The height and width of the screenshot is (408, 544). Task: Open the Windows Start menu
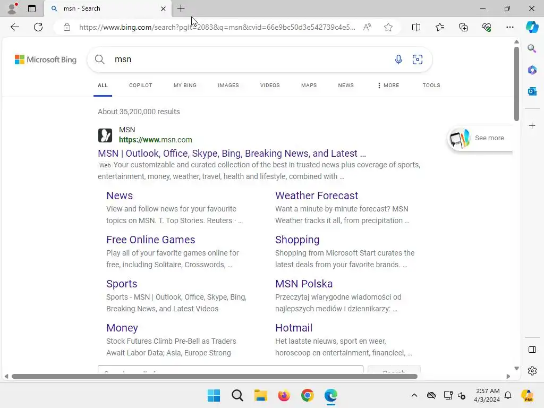tap(214, 395)
